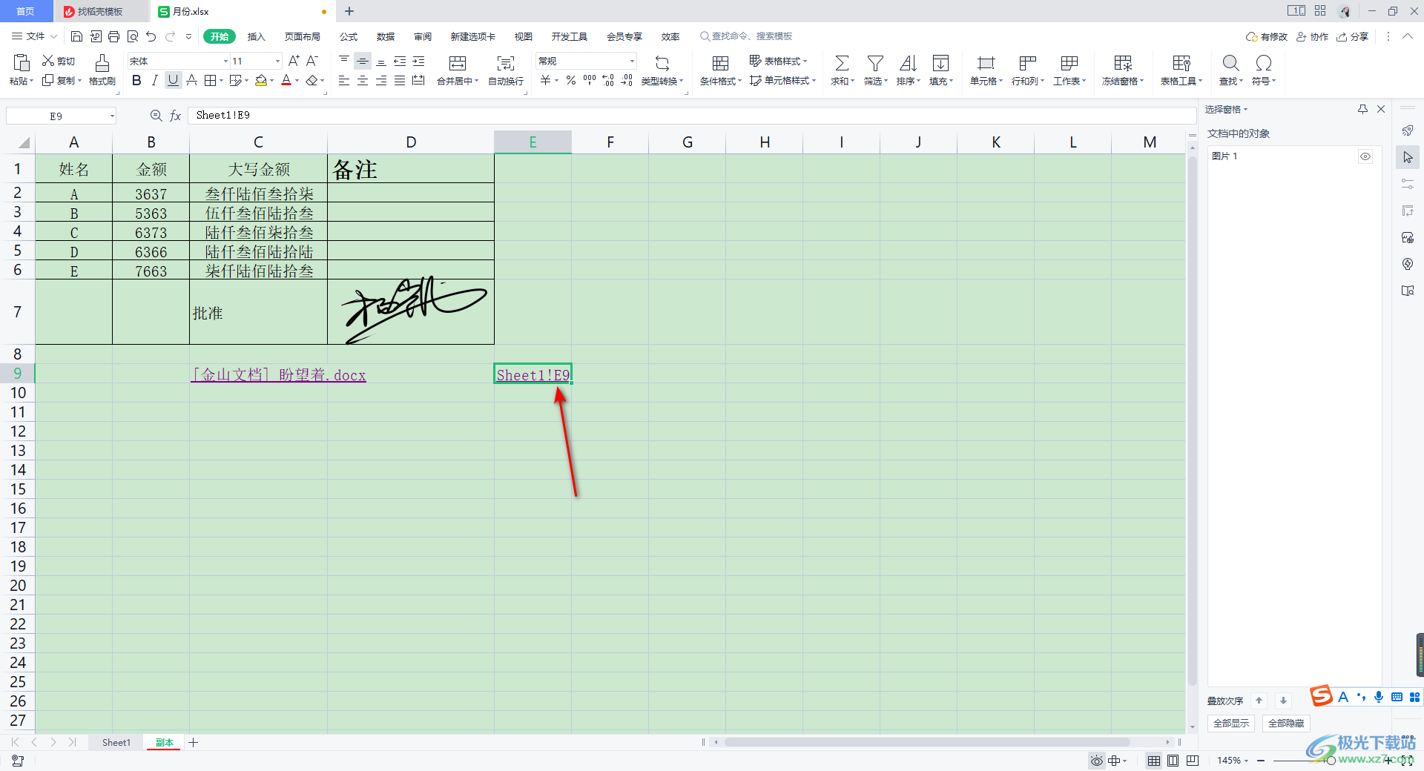The width and height of the screenshot is (1424, 771).
Task: Toggle Italic formatting
Action: (154, 80)
